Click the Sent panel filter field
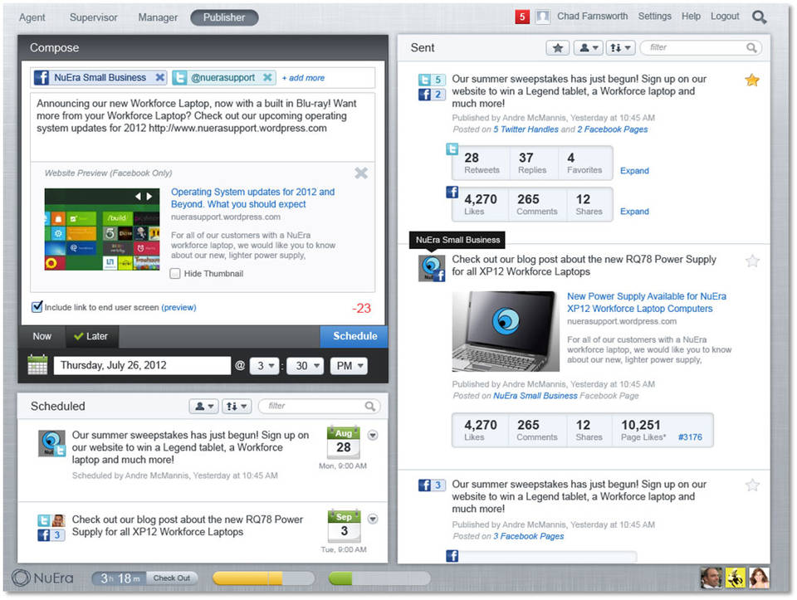Screen dimensions: 797x600 pos(699,48)
